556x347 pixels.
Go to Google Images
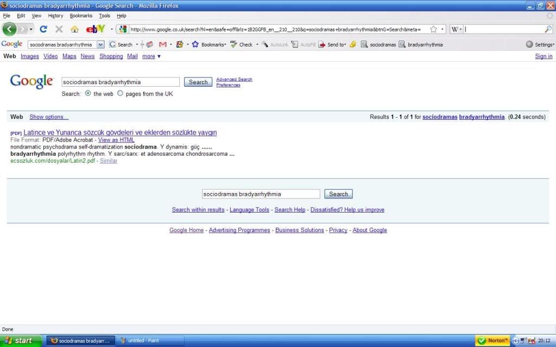pos(30,56)
